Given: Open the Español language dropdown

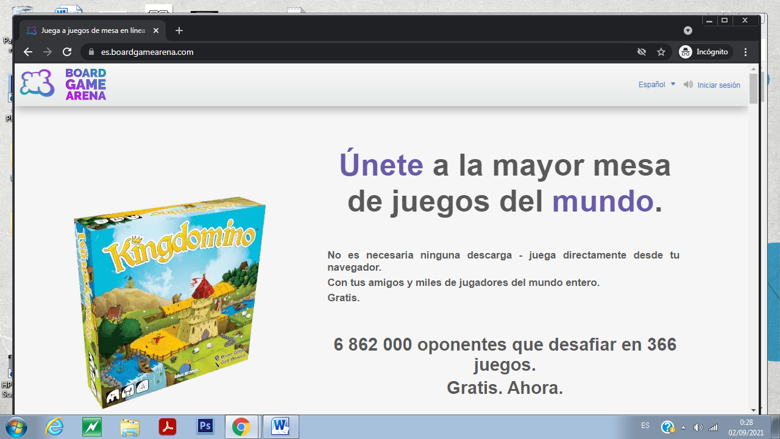Looking at the screenshot, I should coord(657,85).
